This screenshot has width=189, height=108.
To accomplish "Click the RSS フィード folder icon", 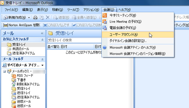I will point(14,76).
